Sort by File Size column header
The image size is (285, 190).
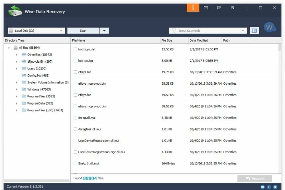coord(174,40)
